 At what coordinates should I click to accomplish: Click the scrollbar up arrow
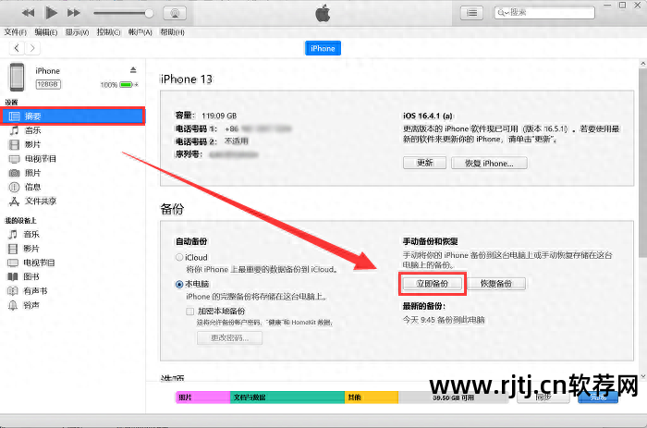pyautogui.click(x=643, y=64)
